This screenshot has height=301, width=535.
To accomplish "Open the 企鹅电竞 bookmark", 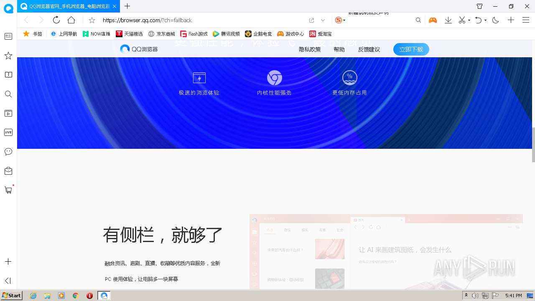I will click(258, 34).
